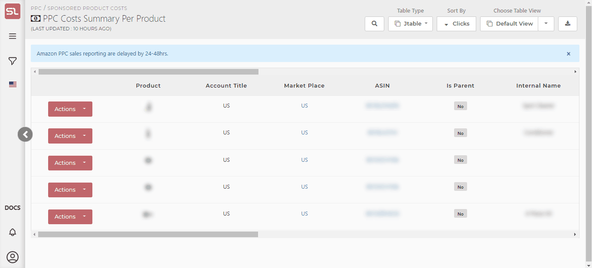The image size is (592, 268).
Task: Open Actions for the fifth product row
Action: [70, 217]
